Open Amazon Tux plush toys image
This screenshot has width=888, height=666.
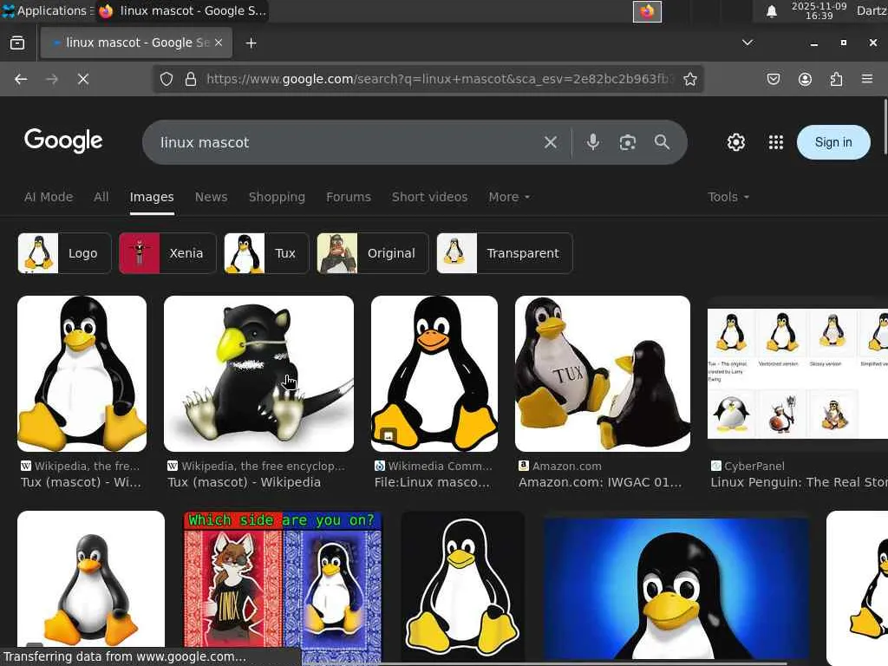pyautogui.click(x=603, y=374)
